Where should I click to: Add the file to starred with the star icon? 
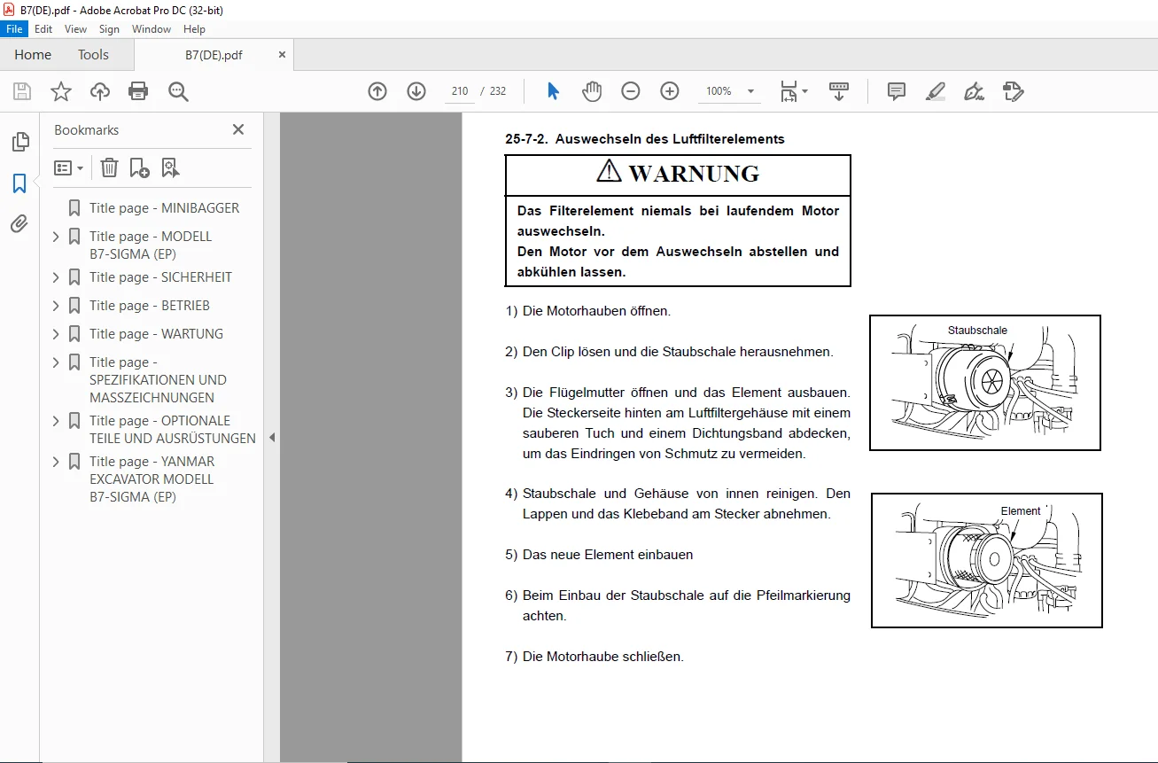61,91
